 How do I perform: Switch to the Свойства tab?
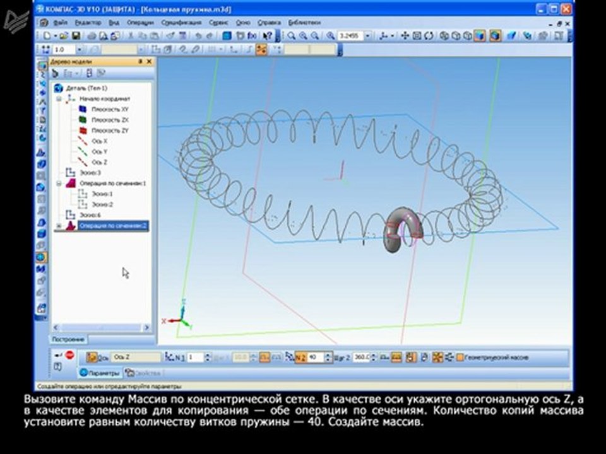tap(143, 373)
